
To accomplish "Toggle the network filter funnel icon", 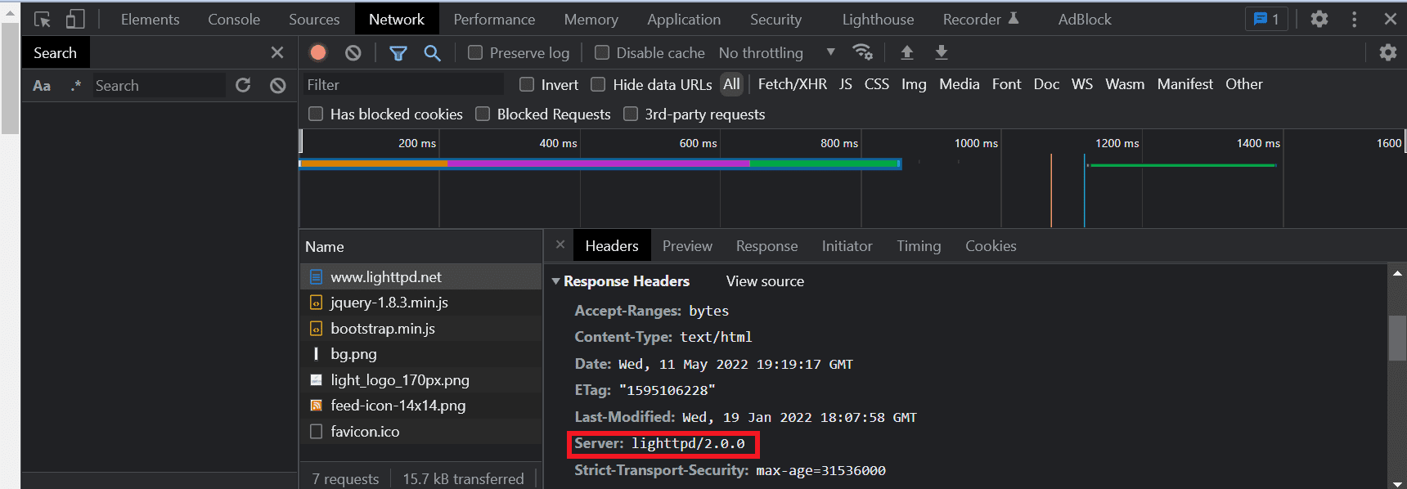I will coord(398,53).
